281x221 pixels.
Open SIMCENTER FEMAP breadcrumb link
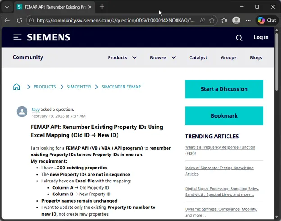[x=121, y=87]
